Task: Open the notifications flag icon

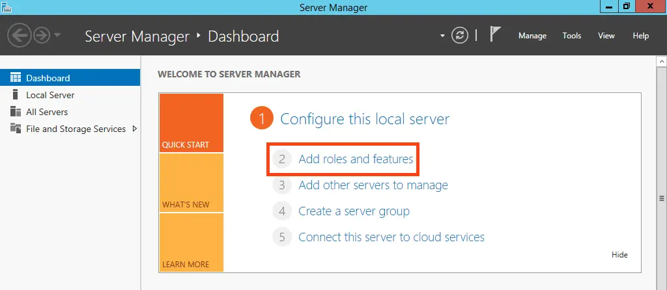Action: [x=495, y=35]
